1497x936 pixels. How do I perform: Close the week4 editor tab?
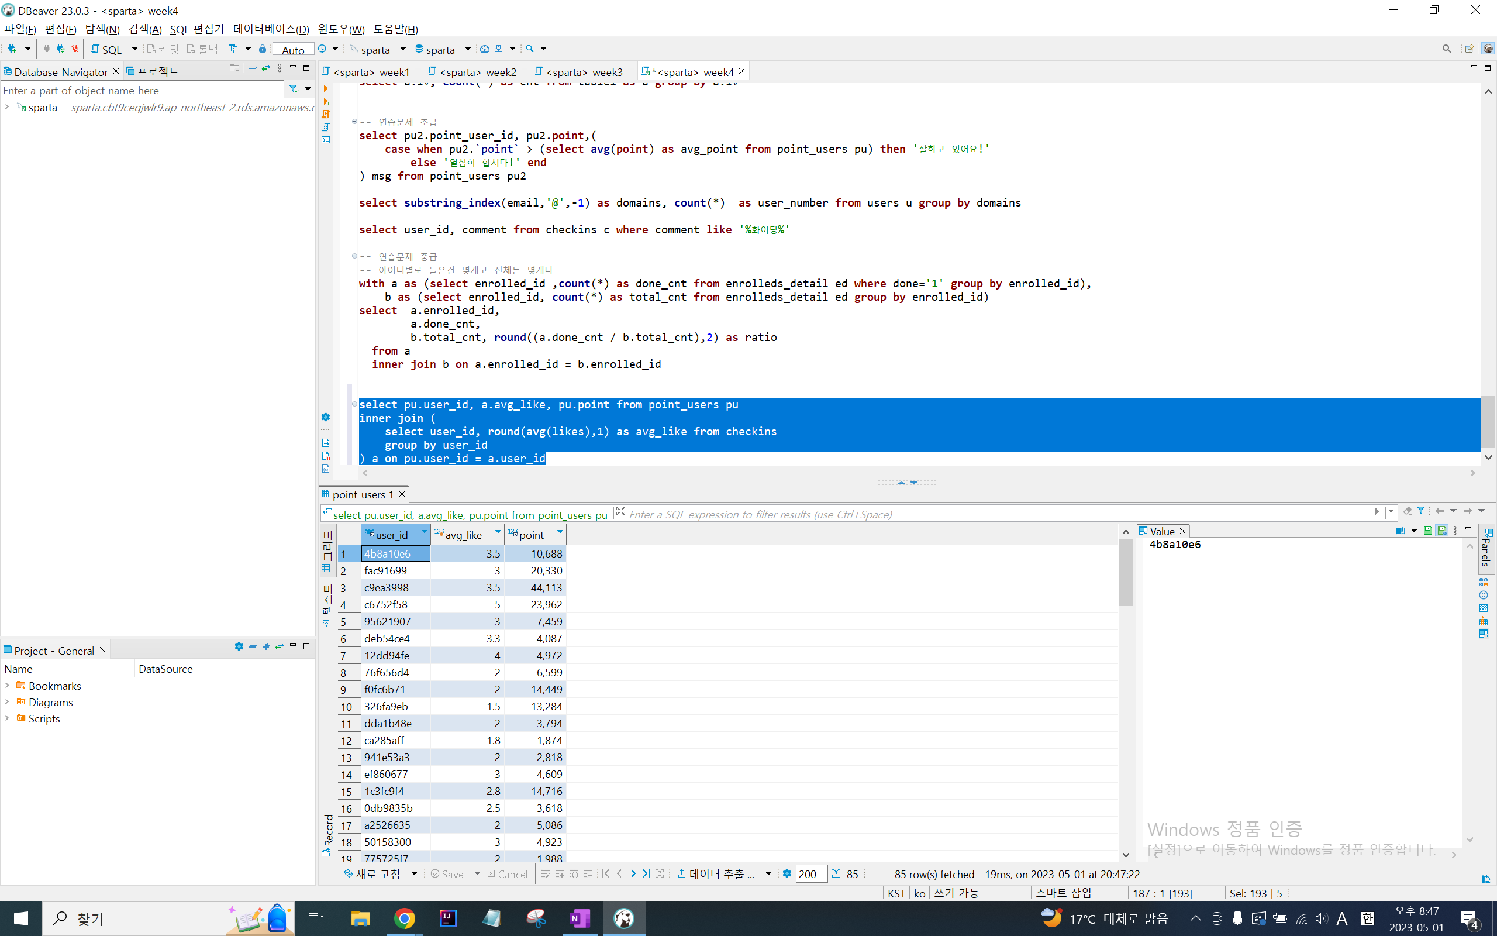coord(741,71)
